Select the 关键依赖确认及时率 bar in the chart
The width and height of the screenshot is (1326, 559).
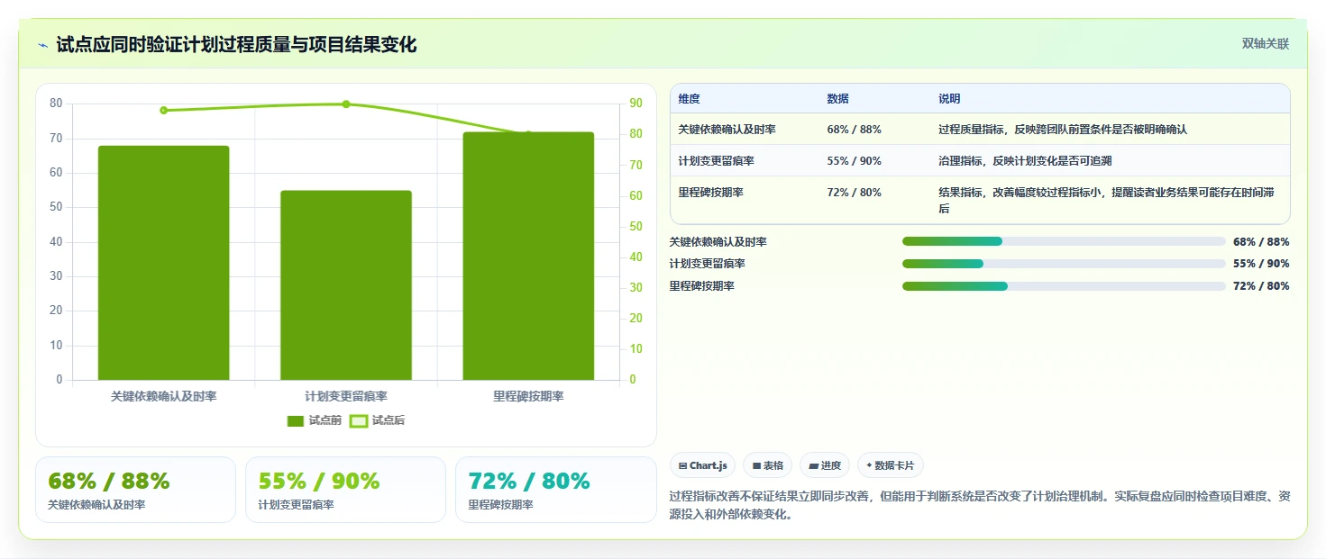(x=163, y=263)
